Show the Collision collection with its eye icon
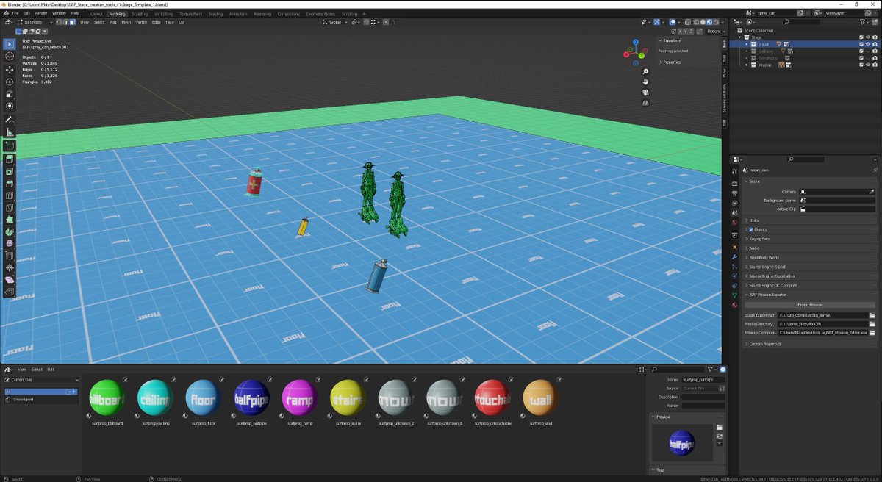The height and width of the screenshot is (482, 882). [868, 51]
